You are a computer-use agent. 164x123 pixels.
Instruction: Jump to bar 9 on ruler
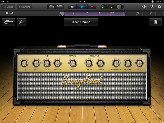point(73,13)
